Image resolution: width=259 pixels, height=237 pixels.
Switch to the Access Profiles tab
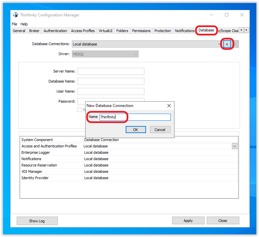[x=83, y=31]
